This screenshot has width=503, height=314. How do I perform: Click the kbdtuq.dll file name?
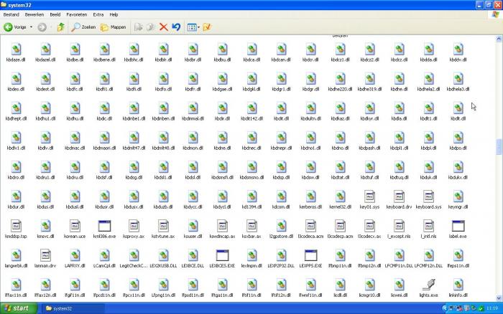click(399, 178)
